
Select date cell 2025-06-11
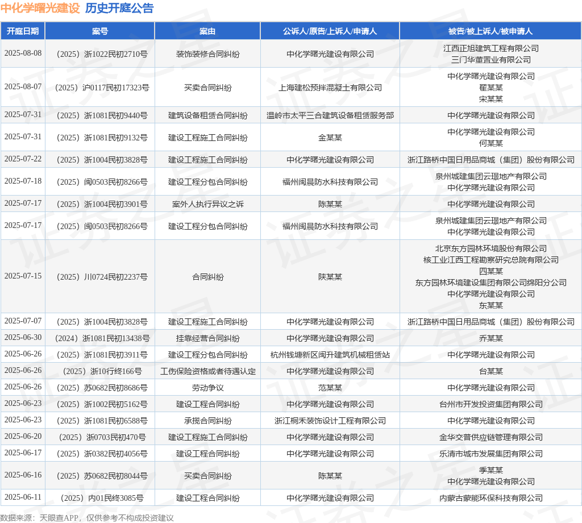point(23,497)
